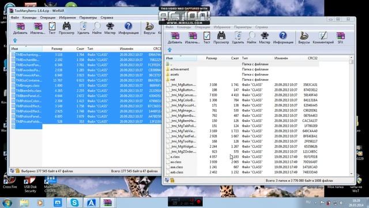
Task: Open Просмотр in right WinRAR window
Action: (x=221, y=38)
